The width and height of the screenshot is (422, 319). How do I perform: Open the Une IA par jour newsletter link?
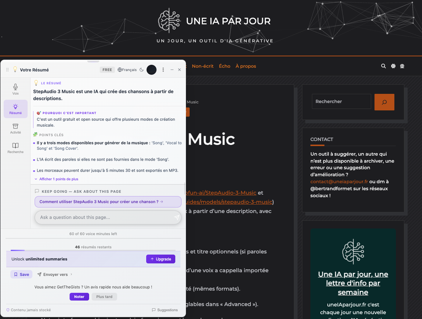353,283
